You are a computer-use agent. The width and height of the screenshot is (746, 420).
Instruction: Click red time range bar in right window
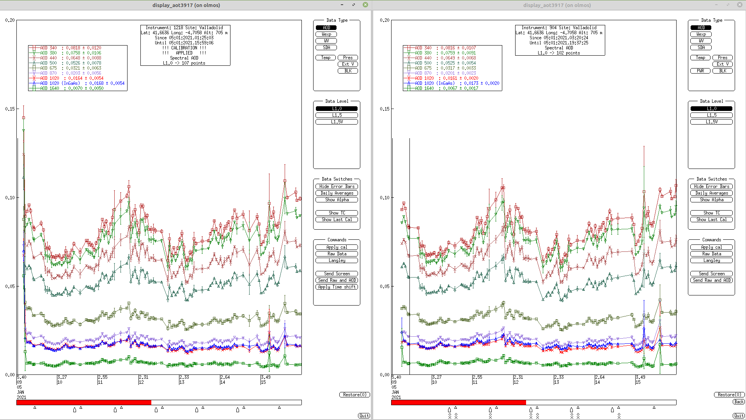pos(459,402)
